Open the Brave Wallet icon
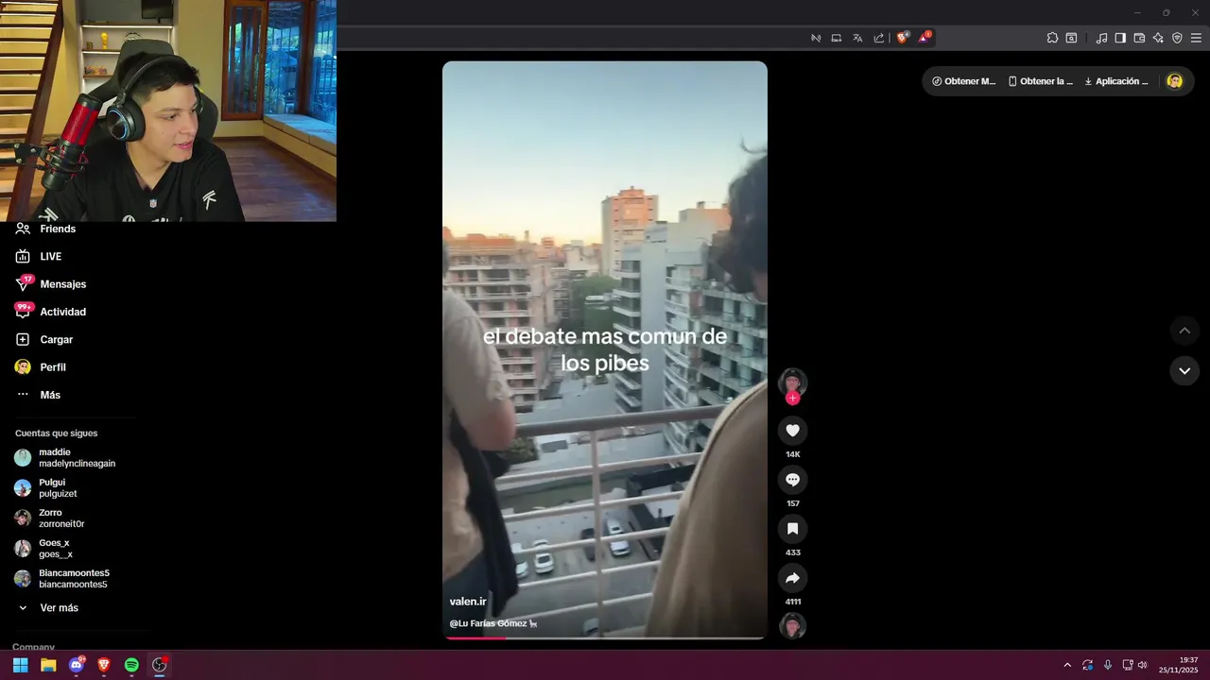 point(1139,38)
